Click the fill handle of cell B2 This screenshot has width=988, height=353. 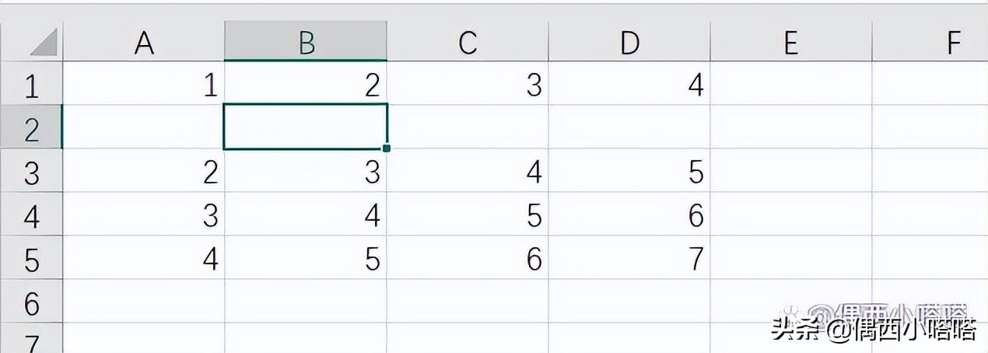coord(387,148)
